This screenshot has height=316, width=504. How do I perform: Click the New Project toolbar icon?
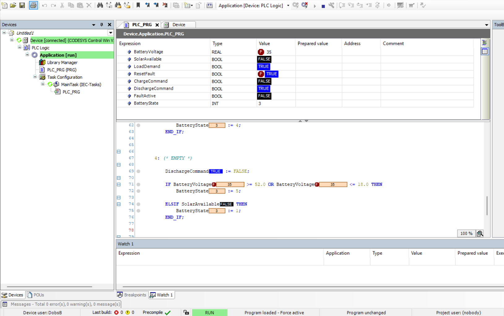4,5
